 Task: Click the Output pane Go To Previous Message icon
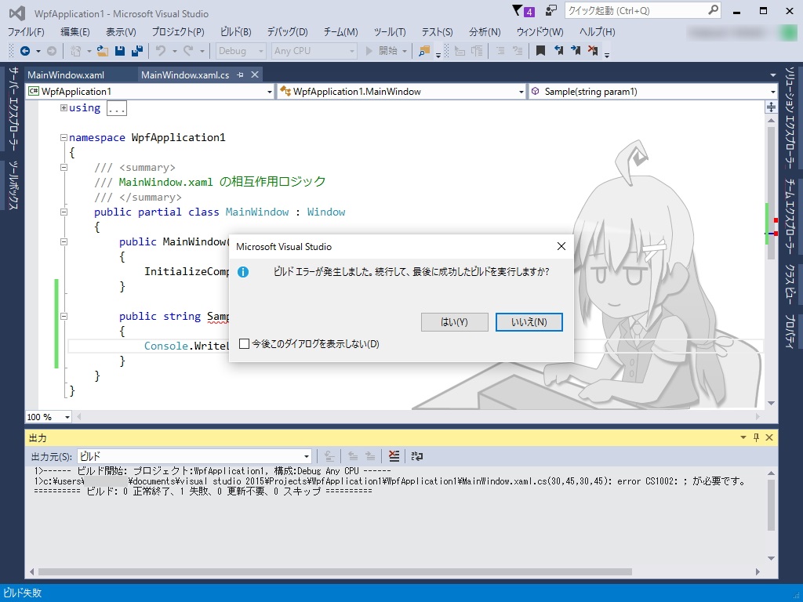(353, 456)
